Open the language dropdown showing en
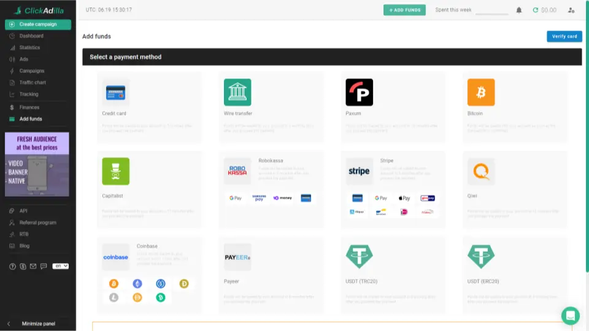Screen dimensions: 589x331 coord(61,266)
